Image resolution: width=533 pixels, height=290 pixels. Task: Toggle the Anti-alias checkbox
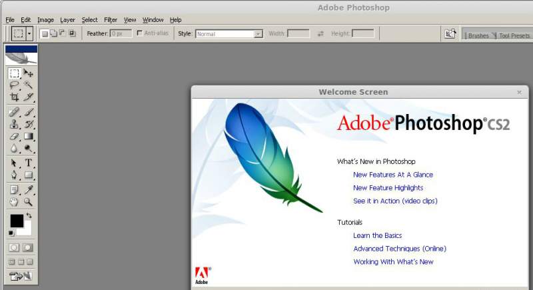pos(139,33)
